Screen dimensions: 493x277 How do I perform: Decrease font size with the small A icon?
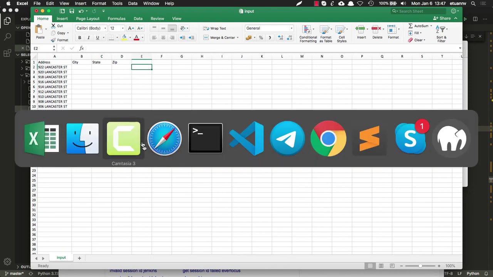(140, 28)
